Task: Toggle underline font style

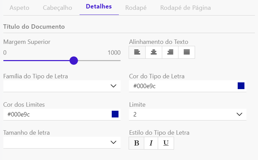Action: (166, 143)
